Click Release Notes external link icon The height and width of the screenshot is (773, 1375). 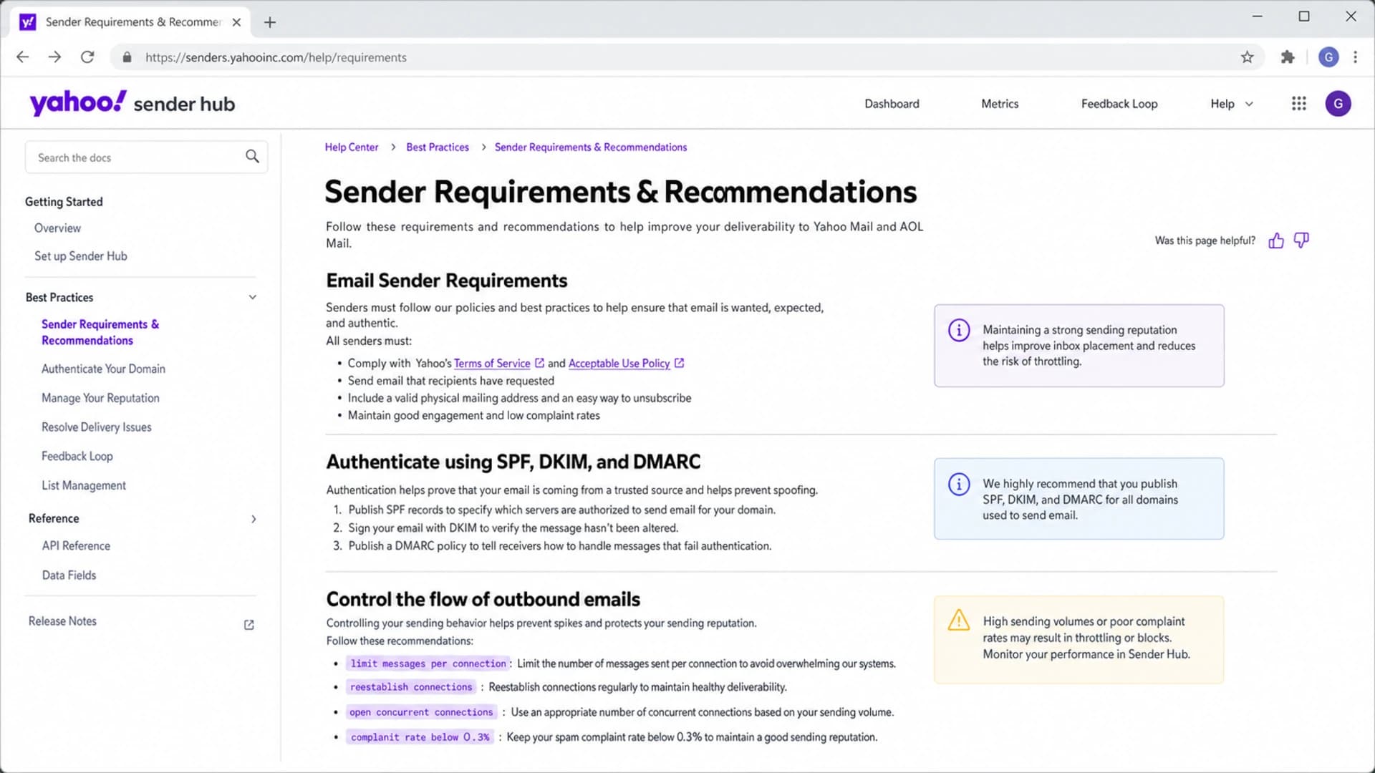pos(249,625)
